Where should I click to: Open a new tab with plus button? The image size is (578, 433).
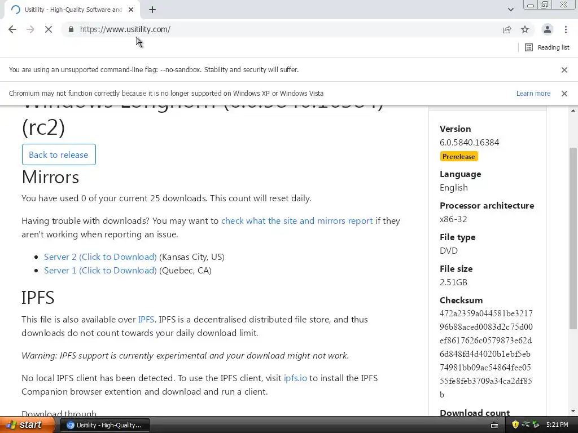coord(152,10)
